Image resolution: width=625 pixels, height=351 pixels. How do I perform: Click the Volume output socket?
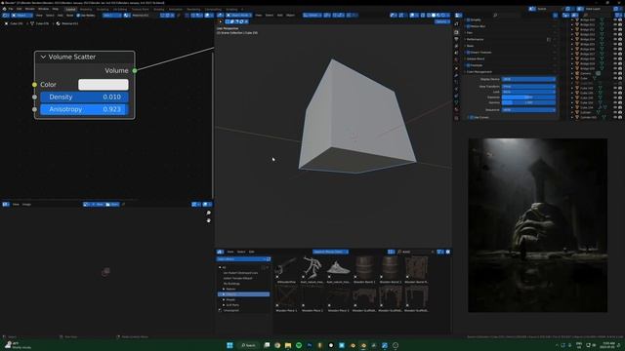click(135, 70)
